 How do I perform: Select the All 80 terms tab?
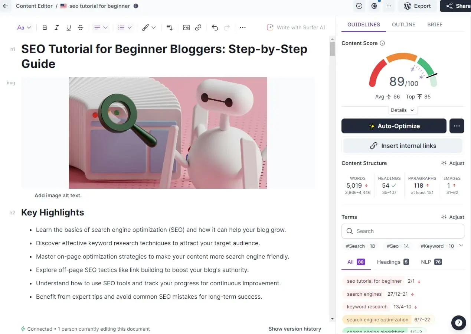click(x=356, y=262)
